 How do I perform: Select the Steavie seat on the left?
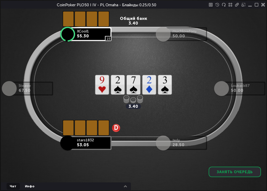click(x=27, y=88)
